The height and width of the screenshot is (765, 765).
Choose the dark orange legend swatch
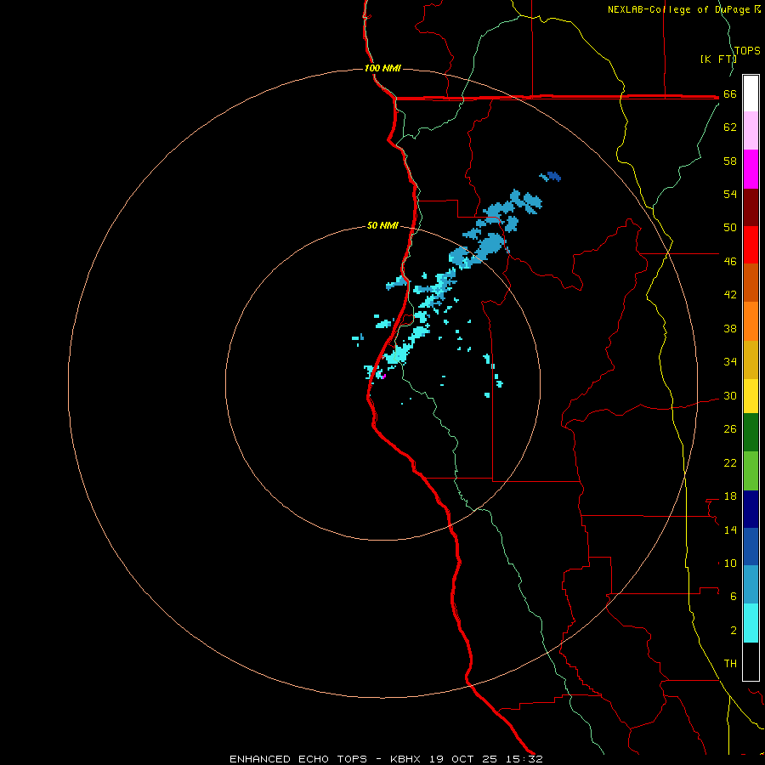point(751,282)
